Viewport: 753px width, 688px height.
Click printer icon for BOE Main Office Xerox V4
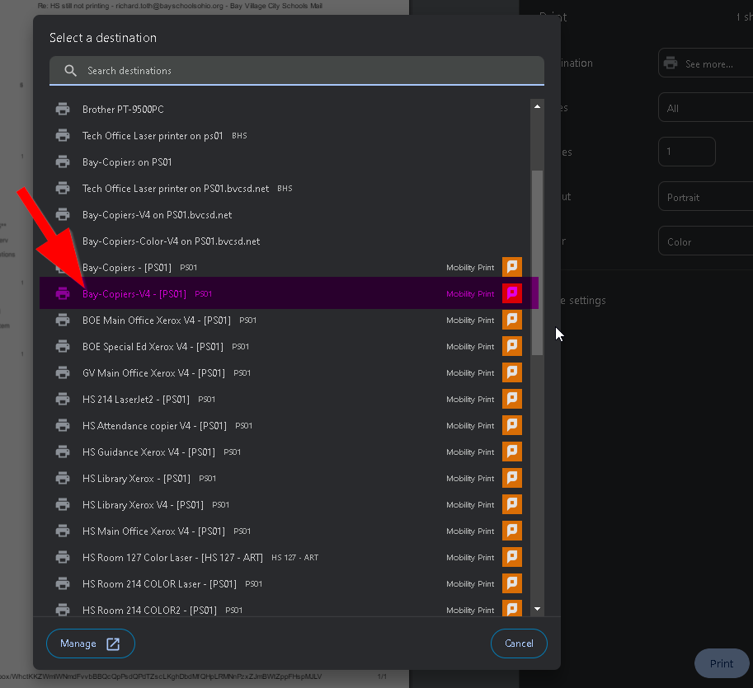coord(63,320)
